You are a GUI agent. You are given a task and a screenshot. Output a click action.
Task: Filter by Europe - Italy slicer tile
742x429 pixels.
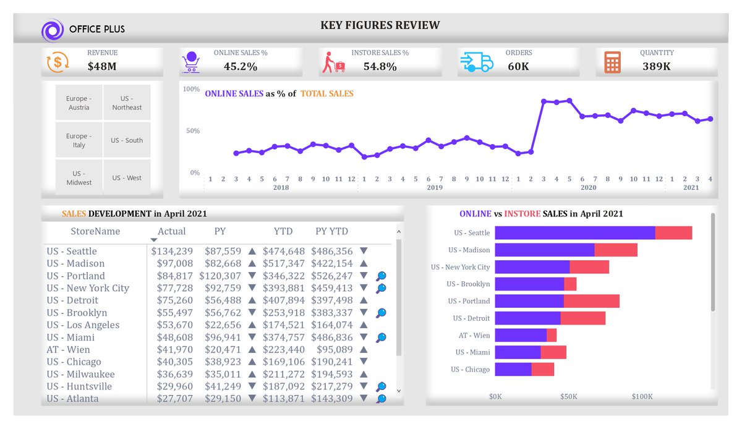pos(79,140)
